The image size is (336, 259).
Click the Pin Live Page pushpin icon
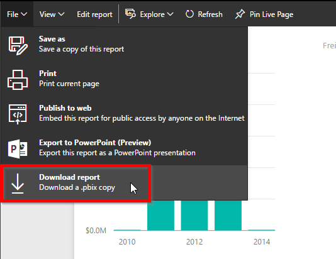point(240,14)
